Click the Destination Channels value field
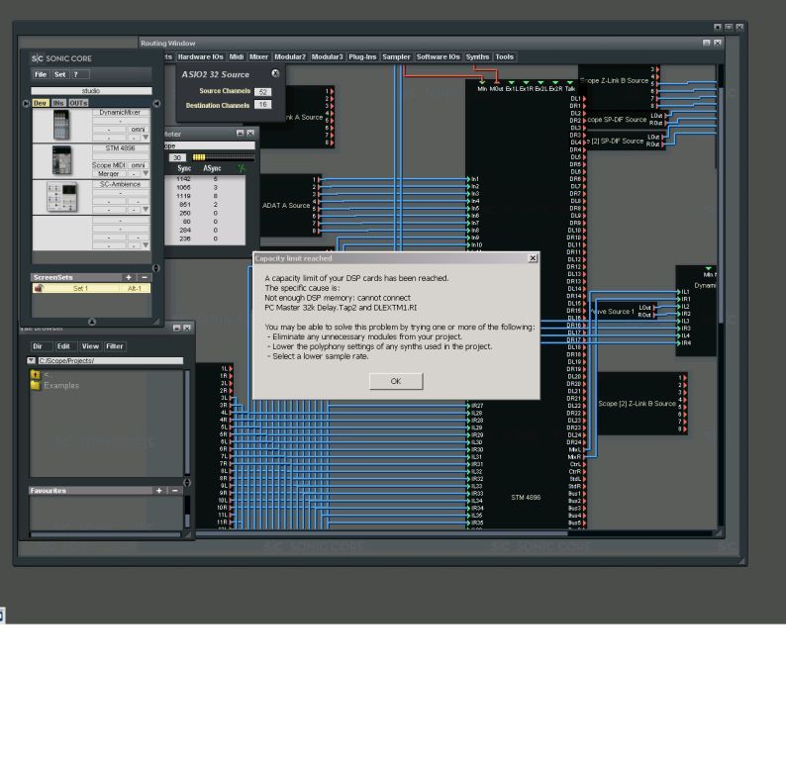786x760 pixels. click(262, 104)
